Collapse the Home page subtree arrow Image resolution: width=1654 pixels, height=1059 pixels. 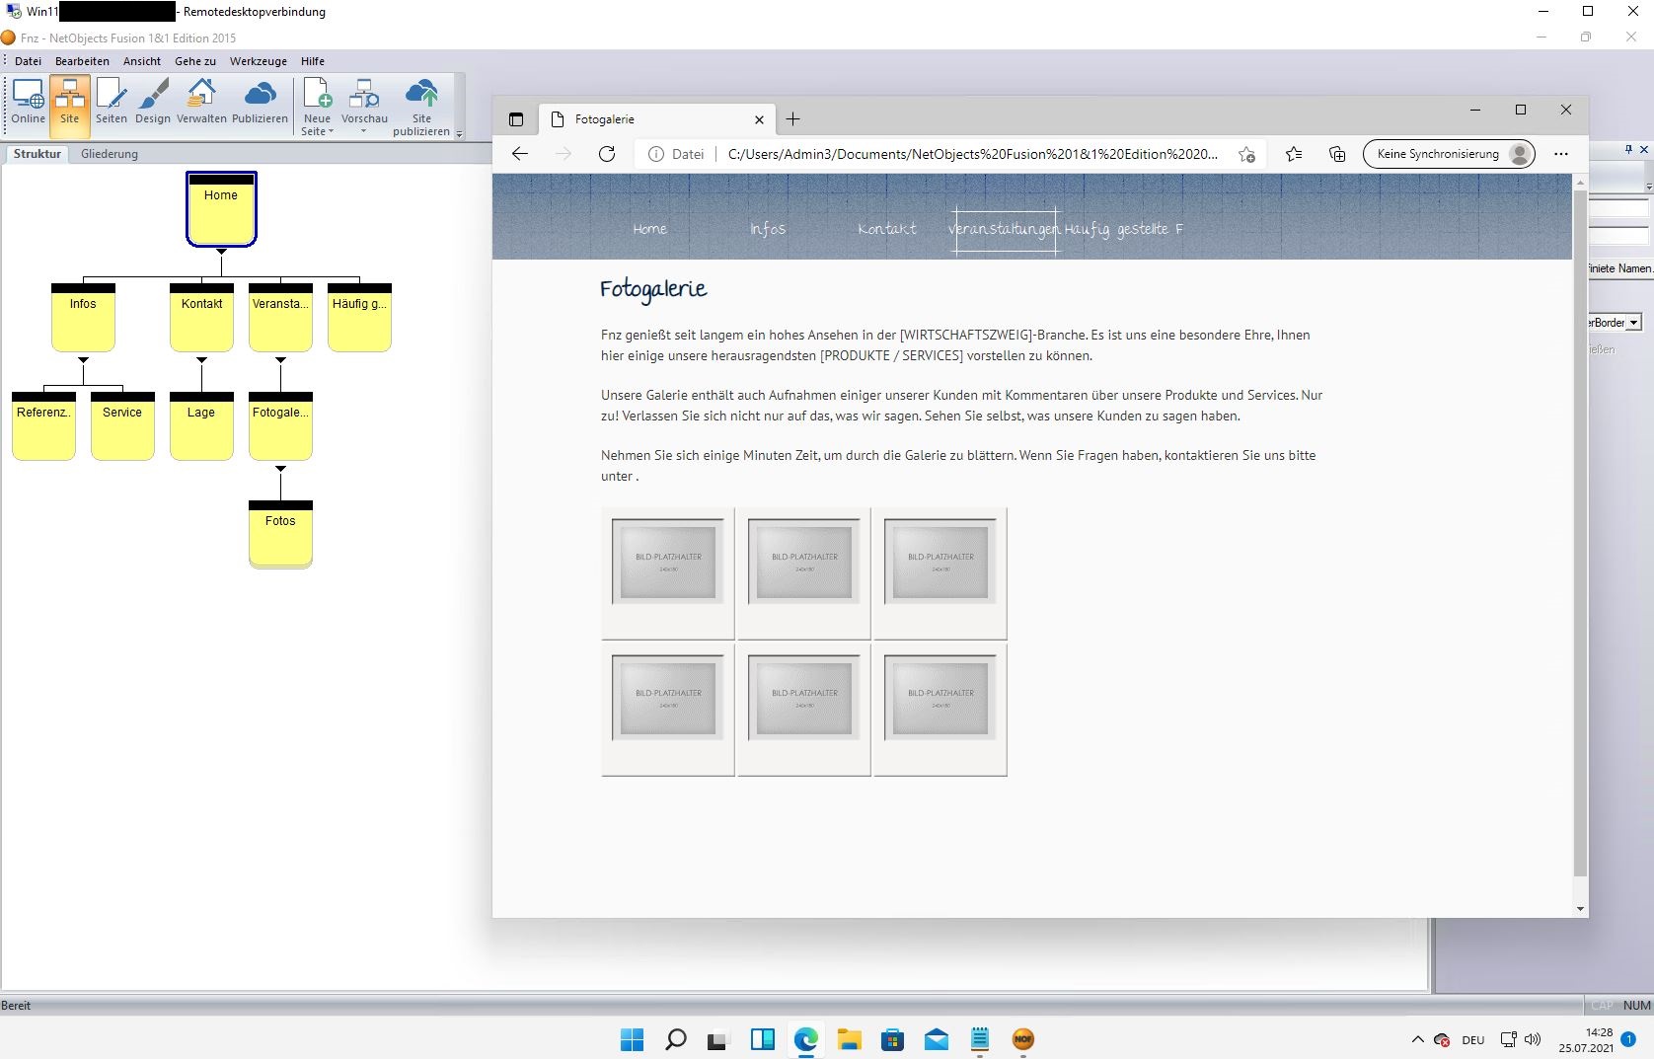coord(221,252)
